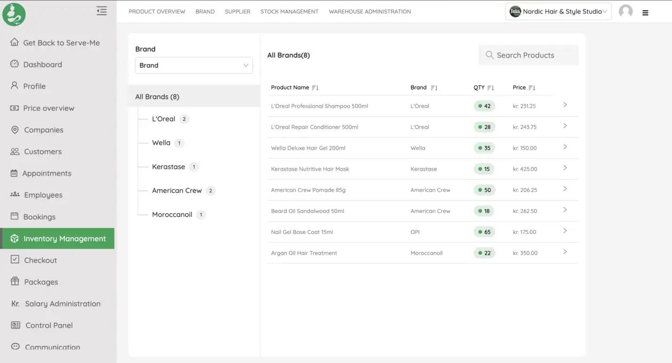
Task: Open the Brand dropdown selector
Action: point(194,65)
